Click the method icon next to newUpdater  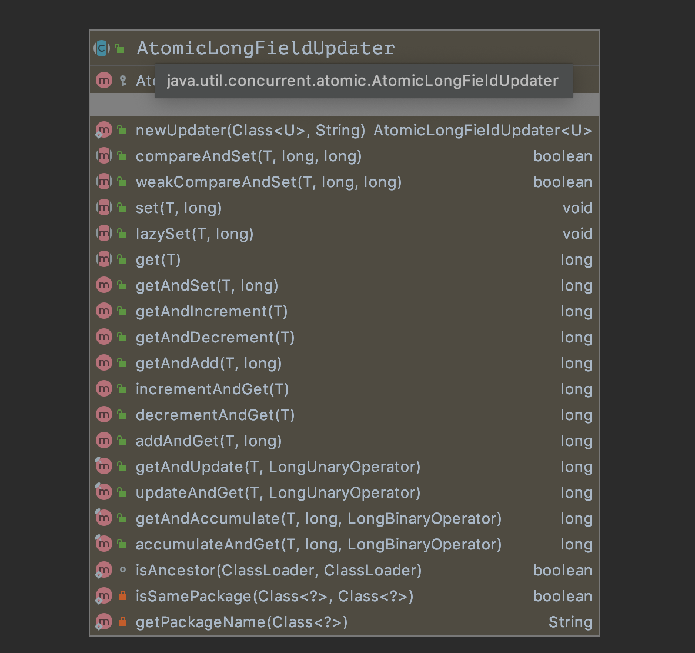[x=103, y=130]
